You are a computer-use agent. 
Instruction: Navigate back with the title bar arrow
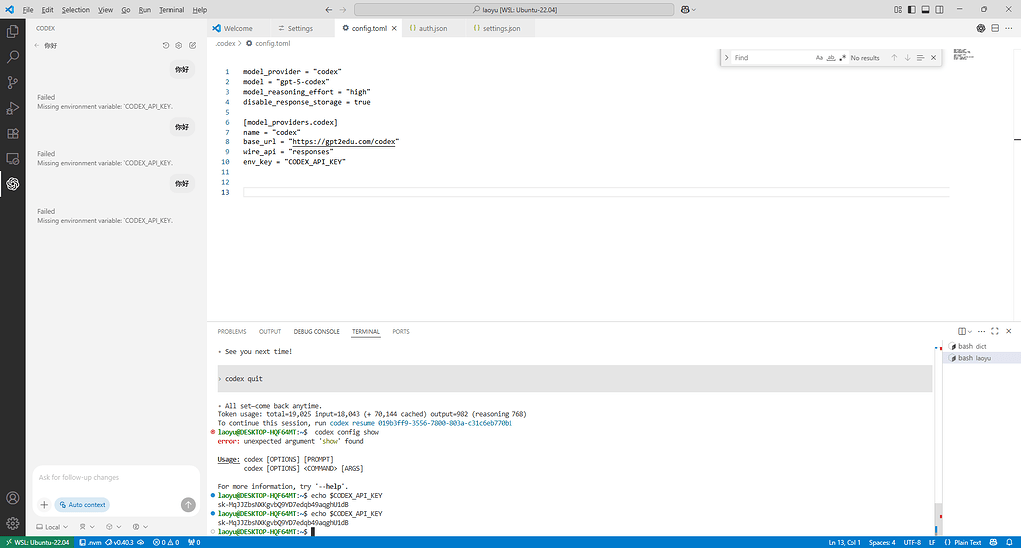(329, 10)
